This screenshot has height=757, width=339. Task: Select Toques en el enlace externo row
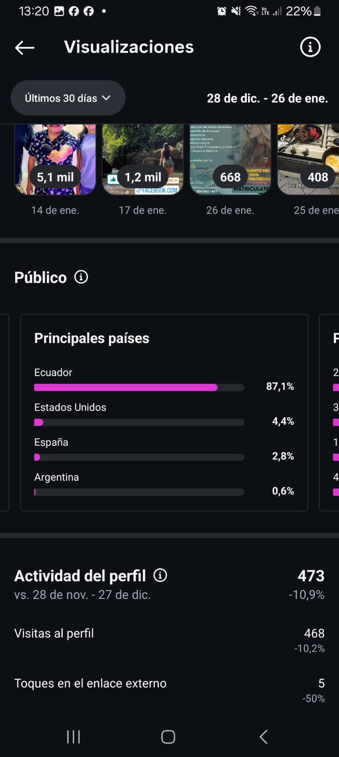coord(169,690)
